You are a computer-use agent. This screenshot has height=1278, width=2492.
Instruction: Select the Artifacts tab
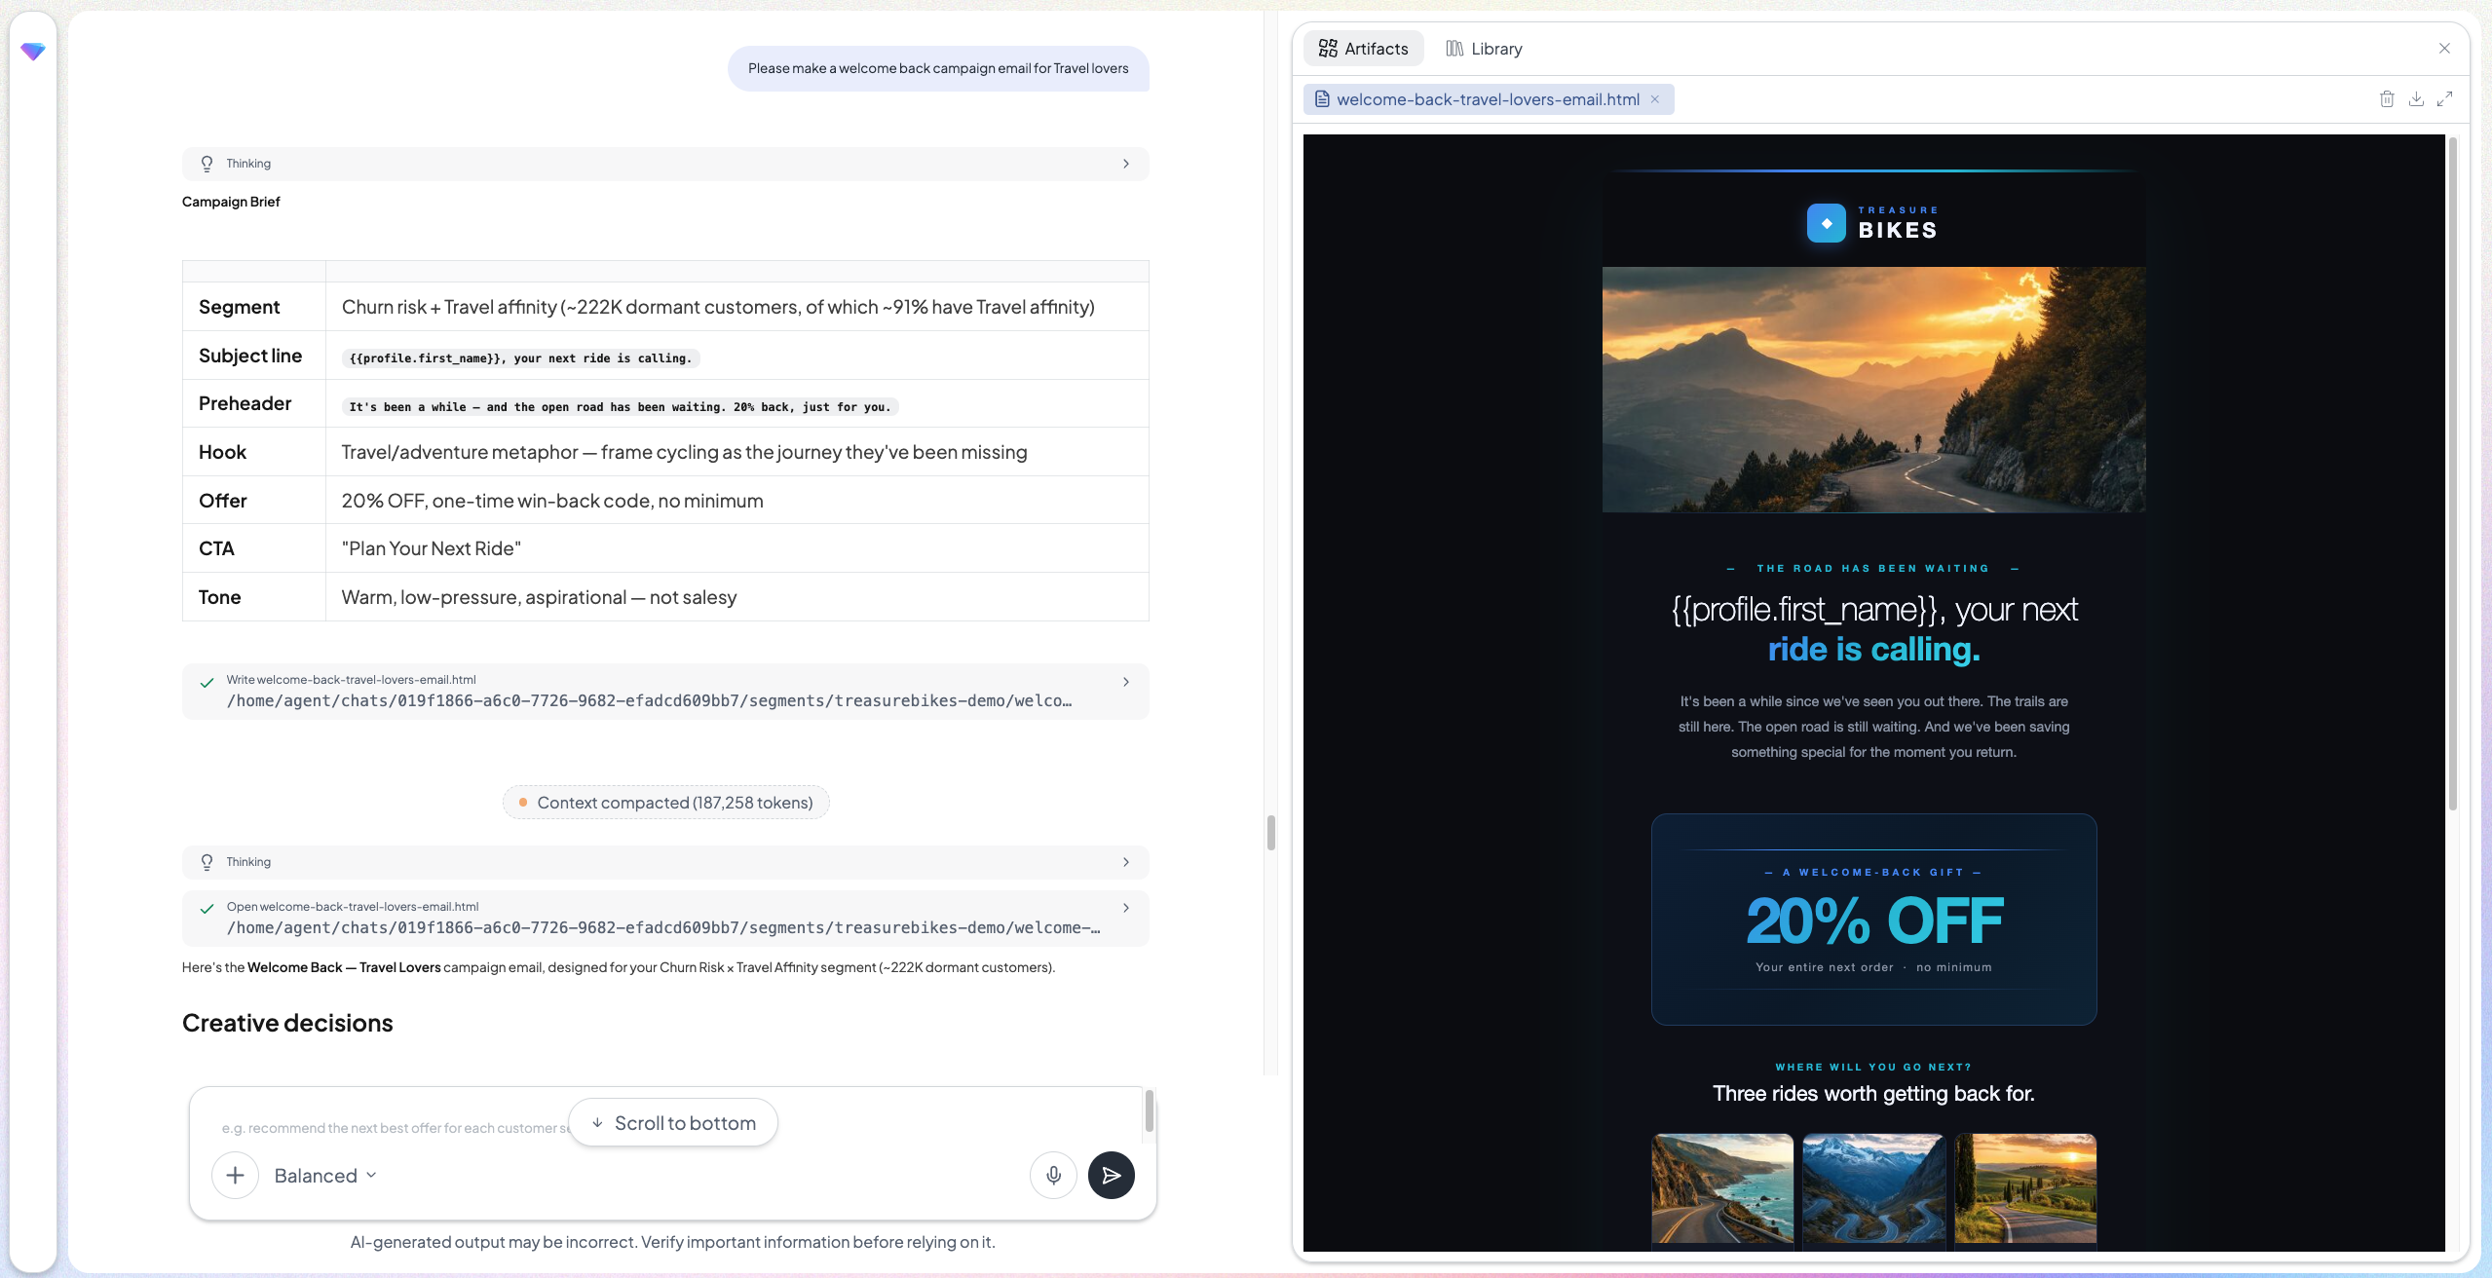click(1363, 49)
